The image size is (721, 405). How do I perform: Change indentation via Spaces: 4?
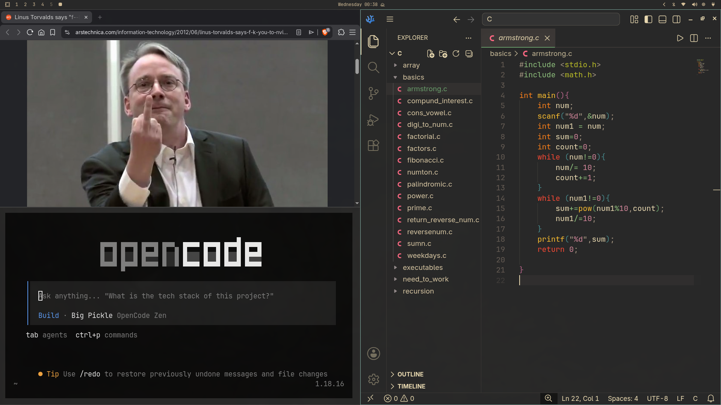pos(623,399)
